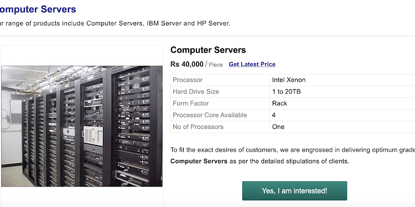Click the No of Processors label
This screenshot has width=415, height=207.
[198, 127]
